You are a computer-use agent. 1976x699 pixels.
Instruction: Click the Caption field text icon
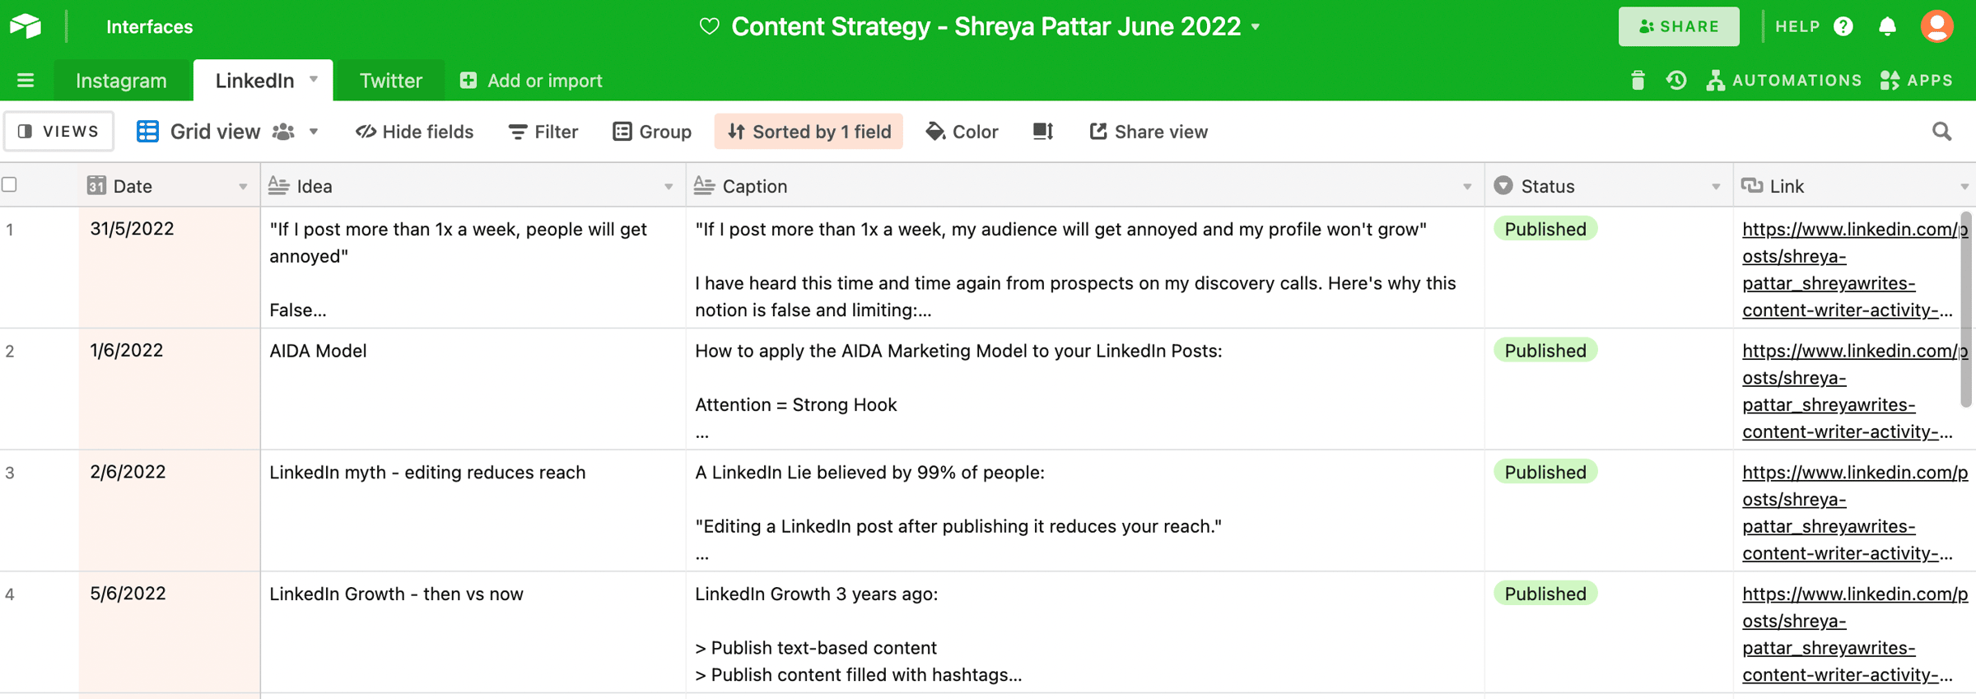[704, 185]
